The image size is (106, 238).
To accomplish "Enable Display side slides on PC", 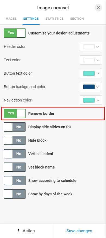I will click(x=15, y=127).
